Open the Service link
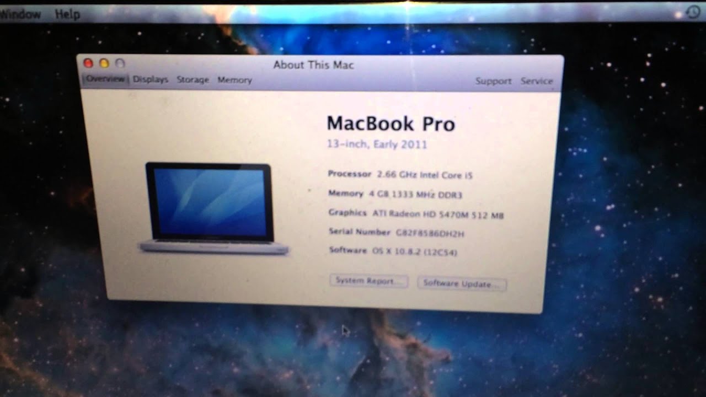The width and height of the screenshot is (706, 397). (x=536, y=81)
